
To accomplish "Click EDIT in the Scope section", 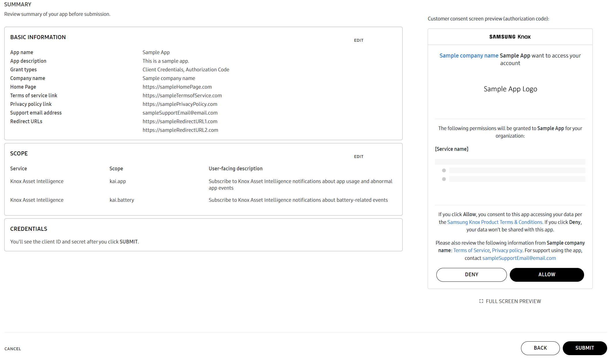I will [x=359, y=157].
